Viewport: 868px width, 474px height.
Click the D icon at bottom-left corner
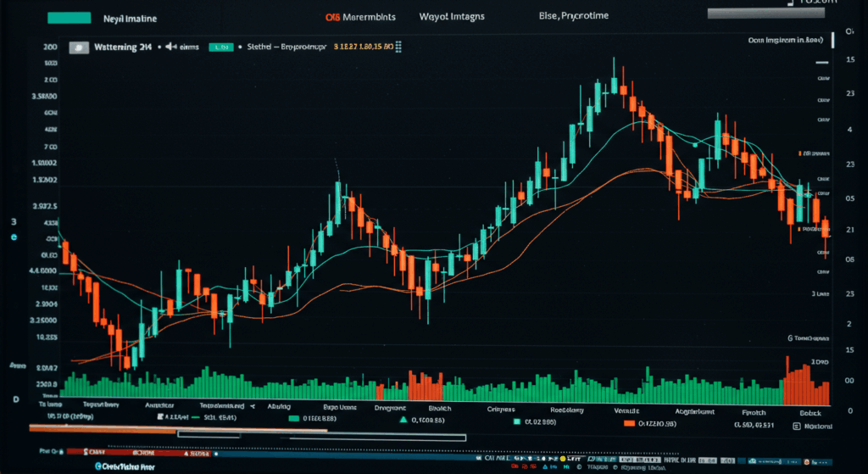14,399
